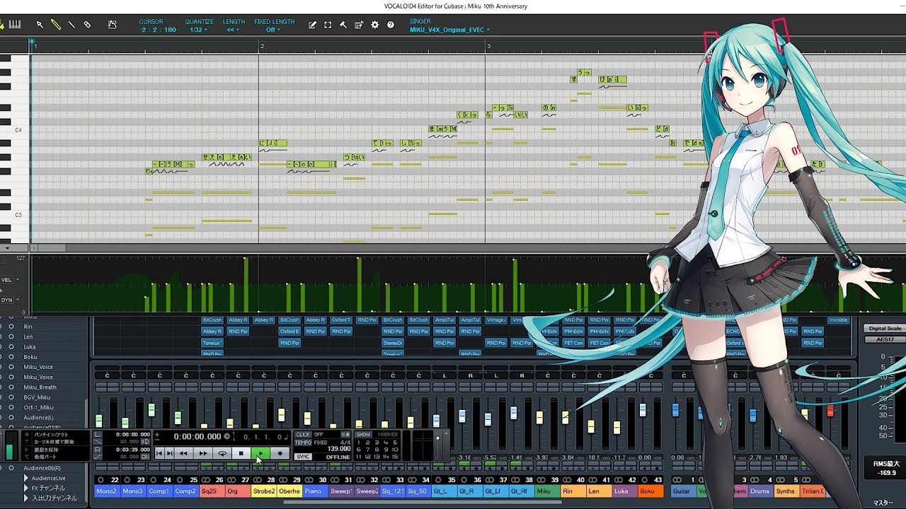Screen dimensions: 906x509
Task: Select the line tool
Action: pyautogui.click(x=71, y=25)
